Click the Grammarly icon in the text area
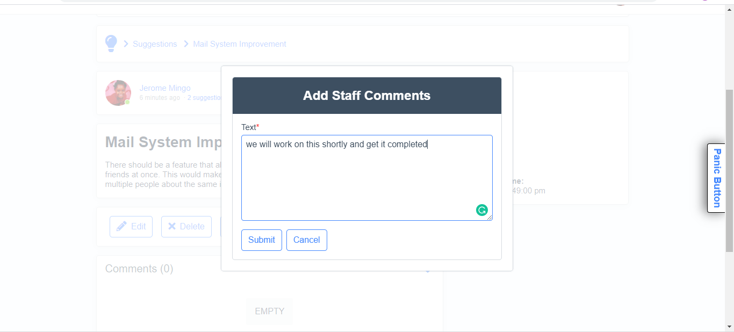Screen dimensions: 734x332 pyautogui.click(x=481, y=210)
